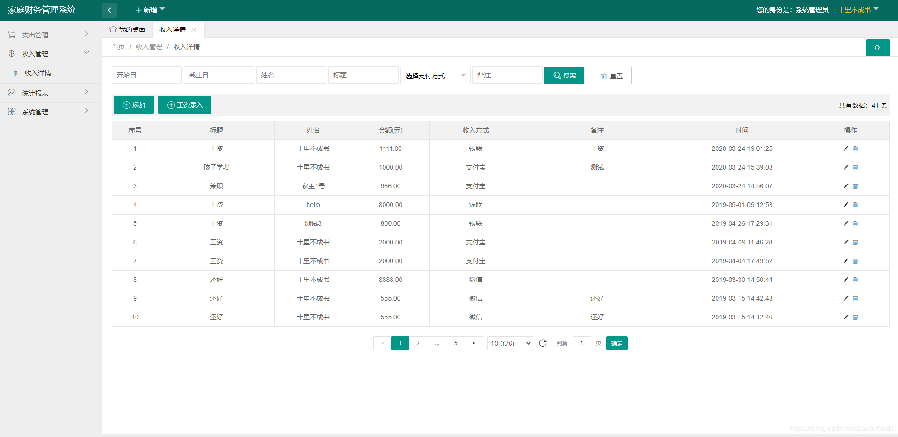
Task: Focus the 截止日 date field
Action: pos(219,75)
